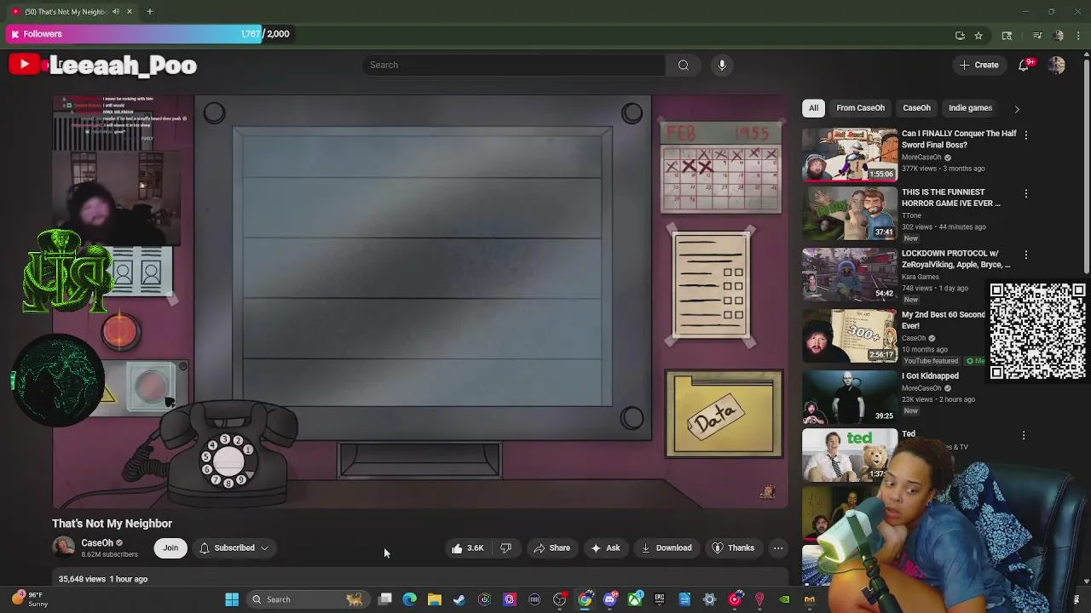Click the install app icon in address bar
The image size is (1091, 613).
[x=960, y=35]
